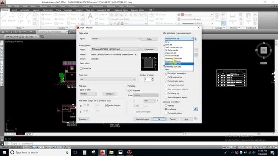The image size is (278, 156).
Task: Enable Save changes to layout checkbox
Action: coord(166,97)
